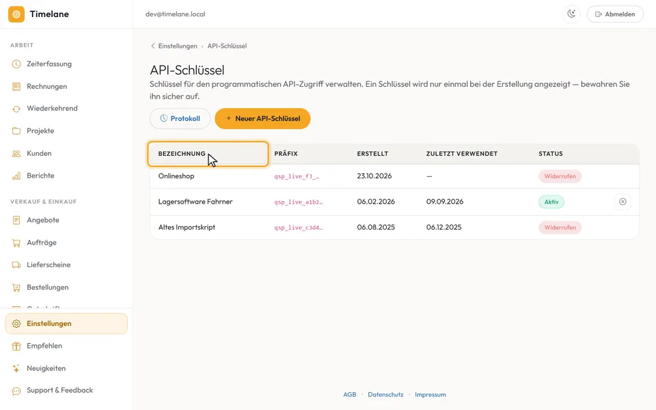Open Empfehlen gift icon in sidebar

coord(16,346)
